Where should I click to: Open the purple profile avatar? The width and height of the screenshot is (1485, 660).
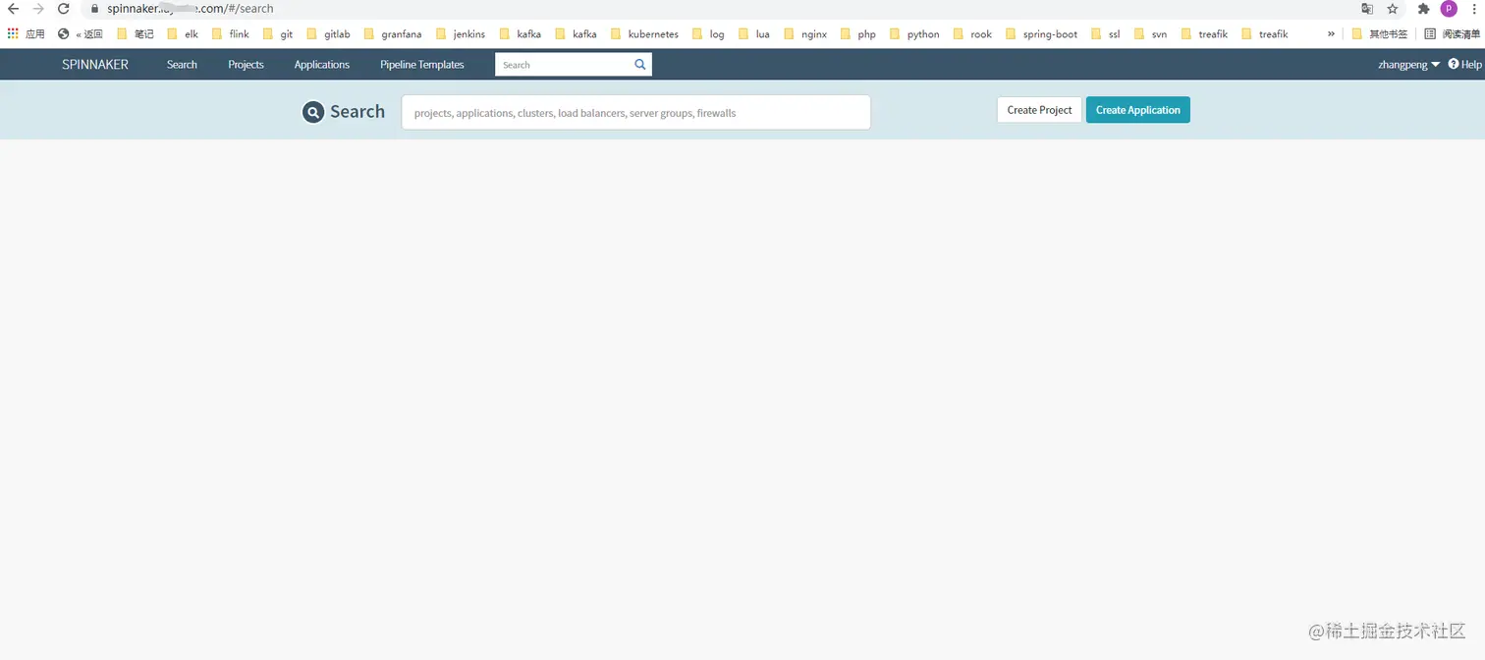click(1449, 9)
